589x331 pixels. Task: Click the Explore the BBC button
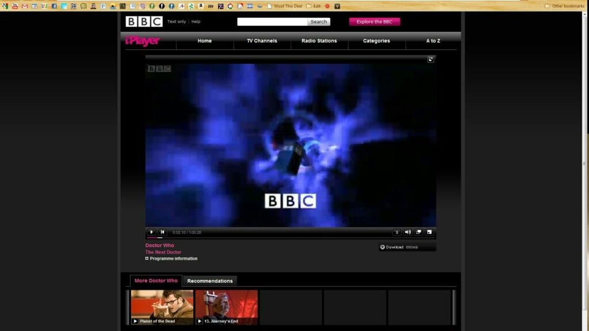click(x=375, y=22)
